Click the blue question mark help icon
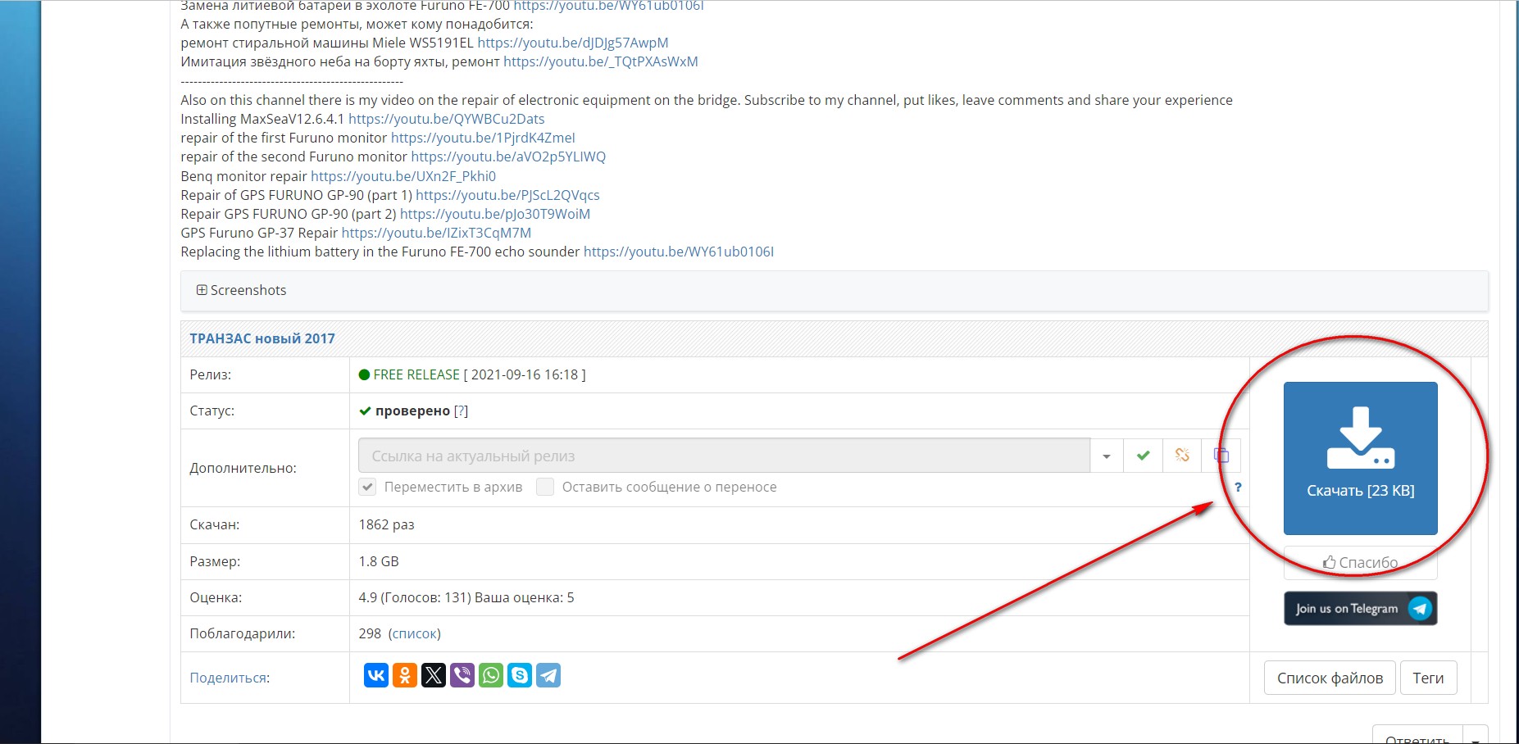The image size is (1519, 744). pyautogui.click(x=1238, y=487)
